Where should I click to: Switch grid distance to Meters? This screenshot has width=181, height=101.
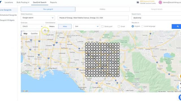coord(52,26)
